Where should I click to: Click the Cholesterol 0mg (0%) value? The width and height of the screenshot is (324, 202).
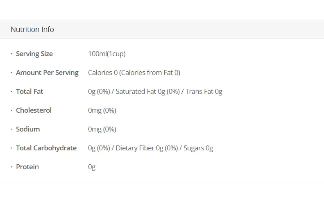tap(102, 110)
